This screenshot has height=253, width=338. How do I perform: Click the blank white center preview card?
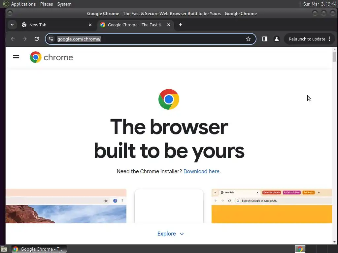tap(169, 206)
